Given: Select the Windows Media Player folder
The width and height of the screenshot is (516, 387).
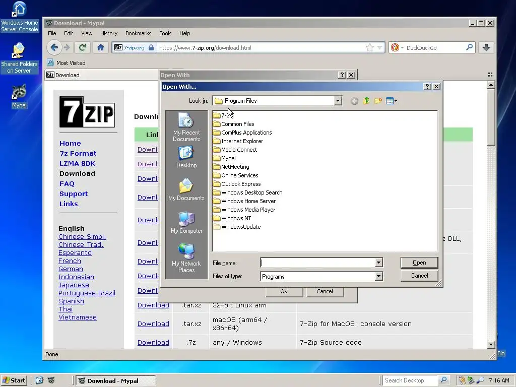Looking at the screenshot, I should coord(244,210).
